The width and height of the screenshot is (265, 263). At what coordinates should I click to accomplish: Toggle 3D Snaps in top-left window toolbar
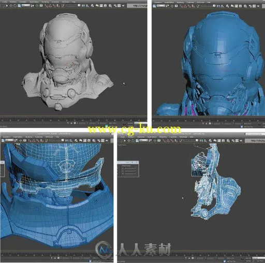(x=46, y=6)
